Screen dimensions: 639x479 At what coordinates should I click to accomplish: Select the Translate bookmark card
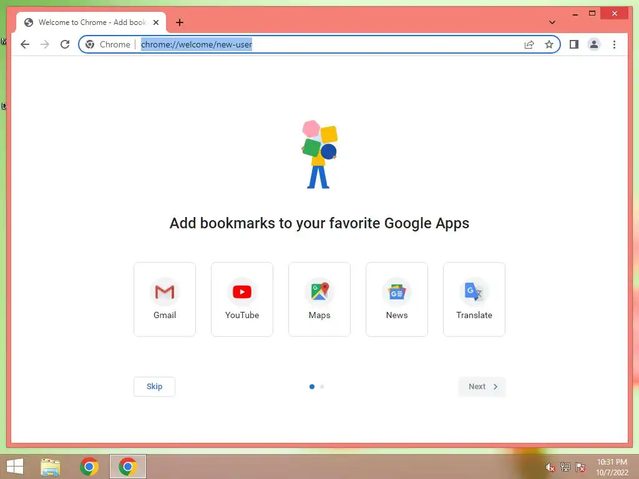click(474, 299)
